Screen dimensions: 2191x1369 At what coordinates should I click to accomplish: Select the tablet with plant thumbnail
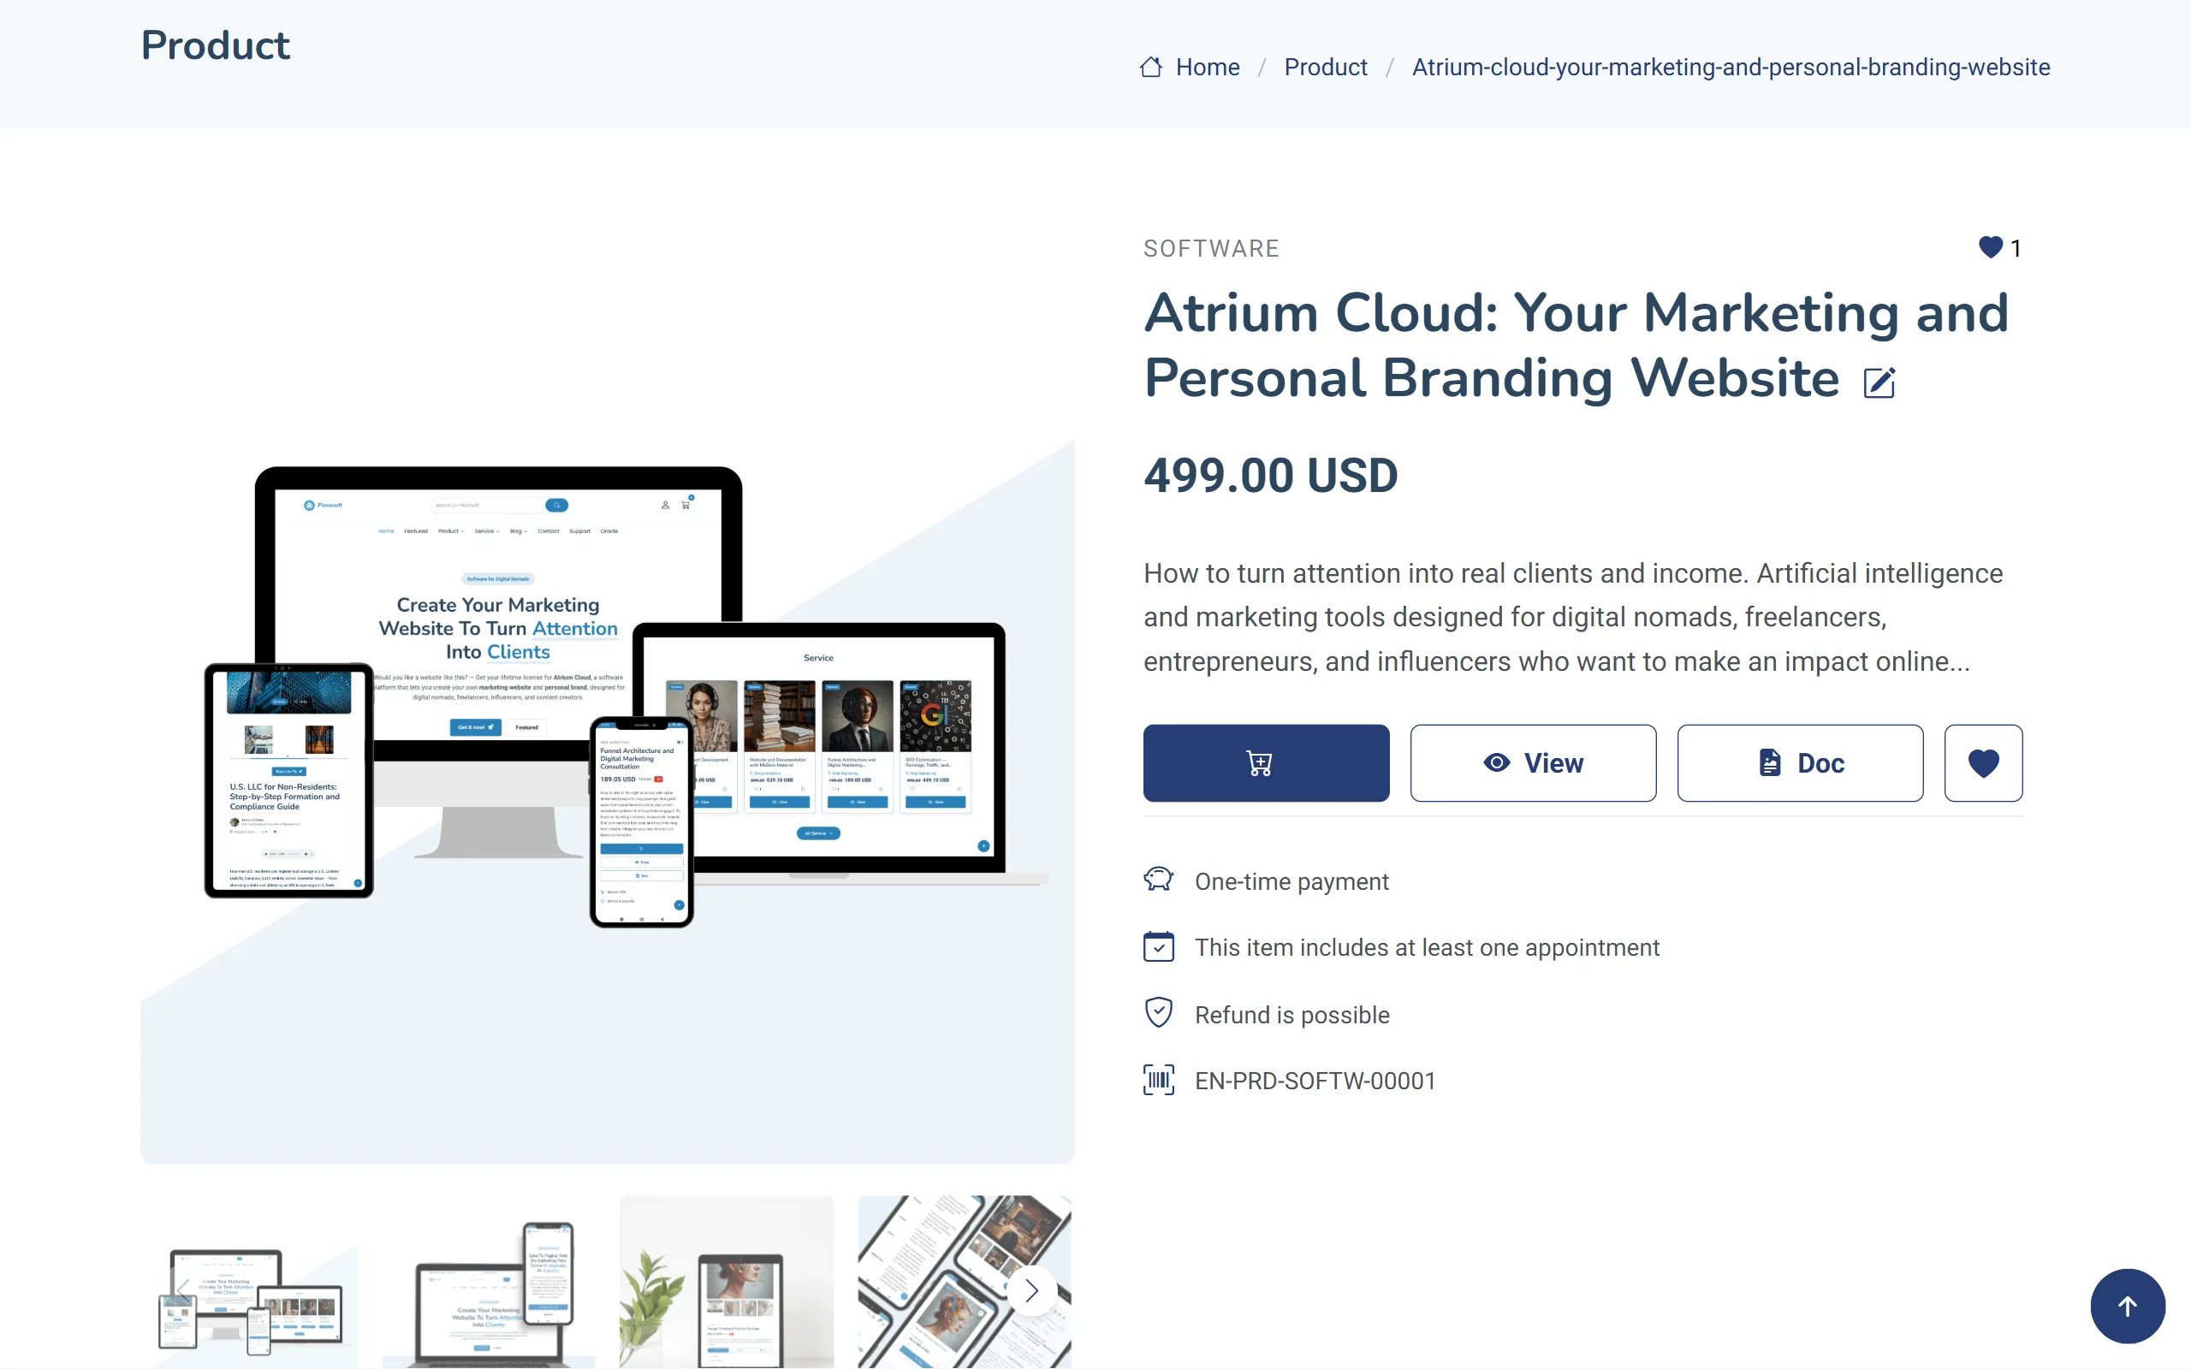pyautogui.click(x=727, y=1282)
